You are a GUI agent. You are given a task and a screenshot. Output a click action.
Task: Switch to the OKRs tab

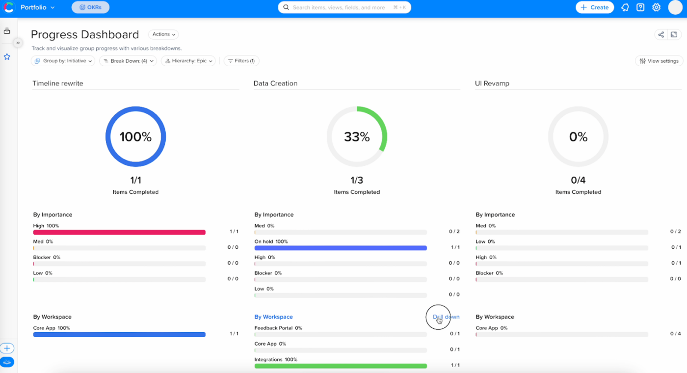[90, 7]
